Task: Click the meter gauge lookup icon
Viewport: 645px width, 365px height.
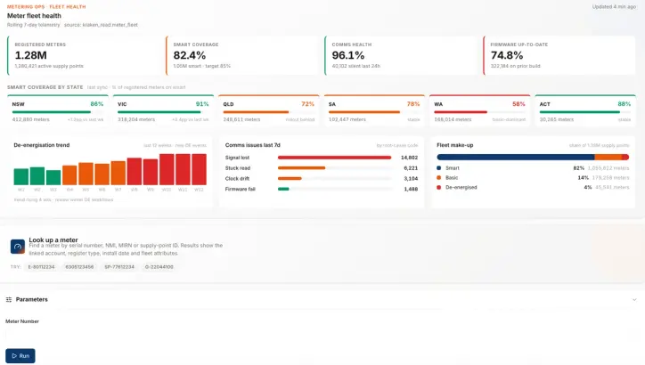Action: [18, 247]
